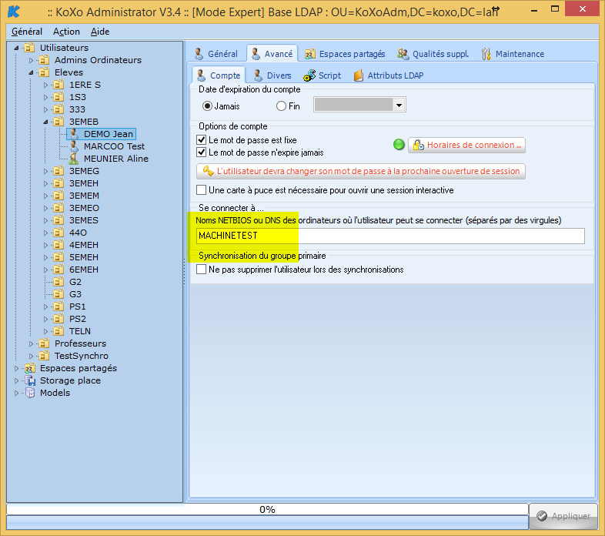
Task: Check Ne pas supprimer l'utilisateur lors des synchronisations
Action: point(202,270)
